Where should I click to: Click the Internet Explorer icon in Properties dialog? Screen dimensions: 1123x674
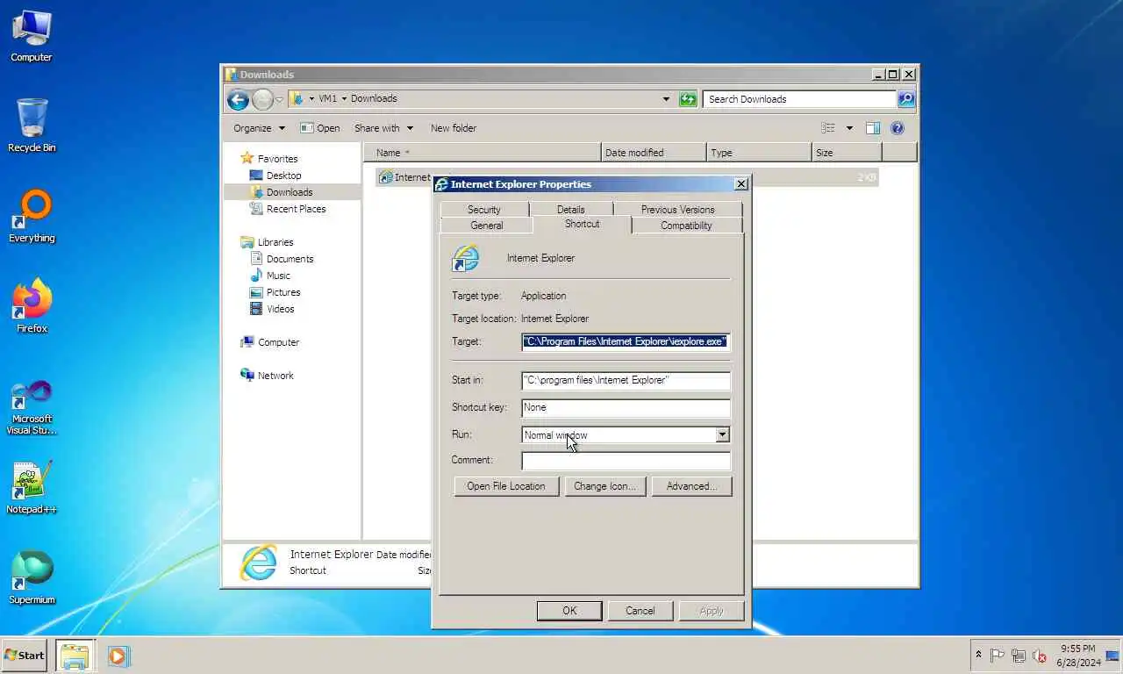466,258
